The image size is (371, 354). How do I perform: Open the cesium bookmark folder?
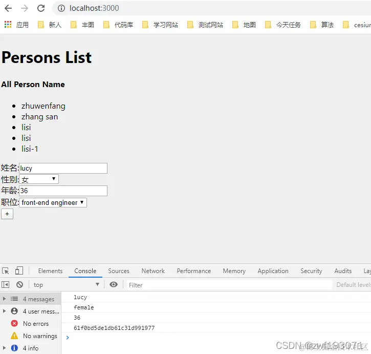(357, 25)
